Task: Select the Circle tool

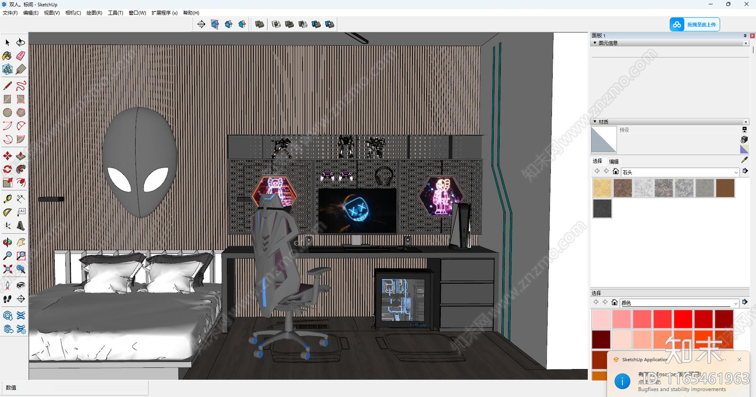Action: [x=8, y=112]
